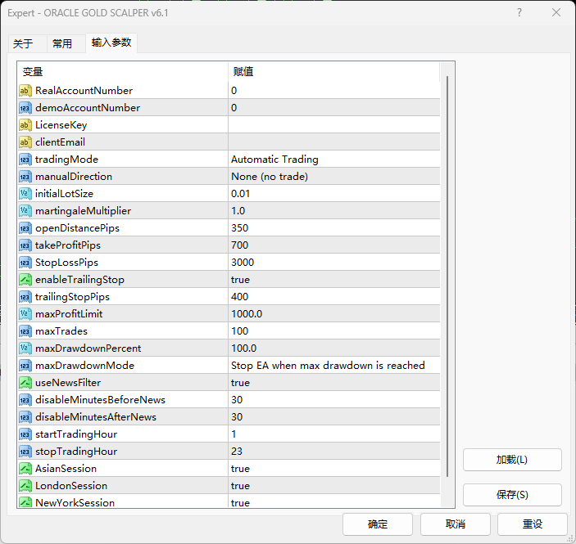This screenshot has height=544, width=576.
Task: Click the 保存(S) button
Action: point(512,495)
